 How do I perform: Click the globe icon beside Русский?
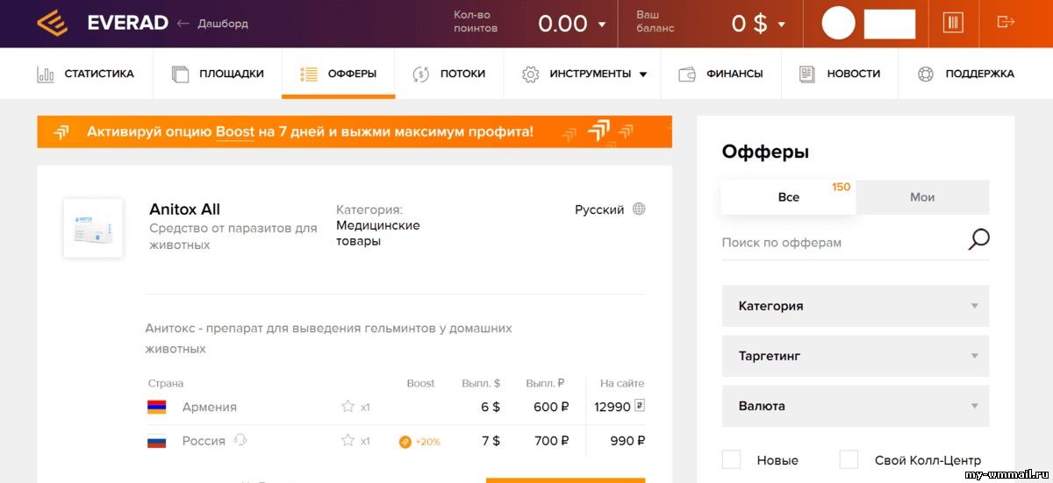pyautogui.click(x=639, y=210)
